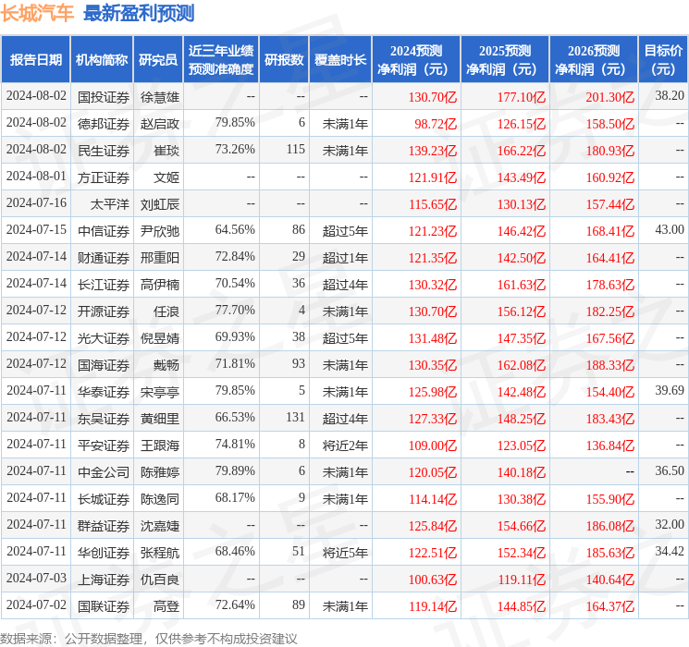The height and width of the screenshot is (647, 689).
Task: Click target price 34.42
Action: 670,551
